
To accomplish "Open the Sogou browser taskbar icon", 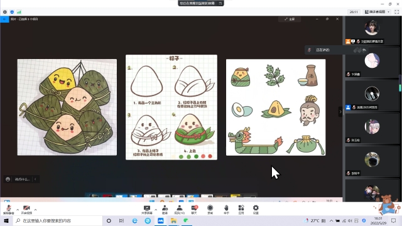I will tap(148, 220).
